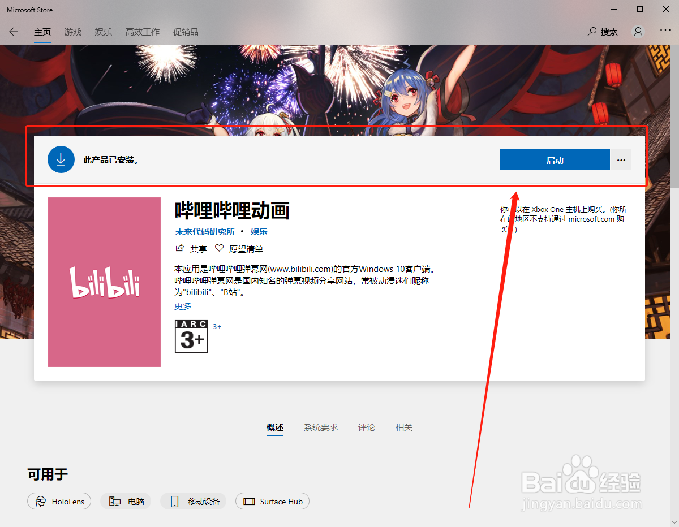Click the Xbox One purchase notice text
This screenshot has width=679, height=527.
pos(564,219)
